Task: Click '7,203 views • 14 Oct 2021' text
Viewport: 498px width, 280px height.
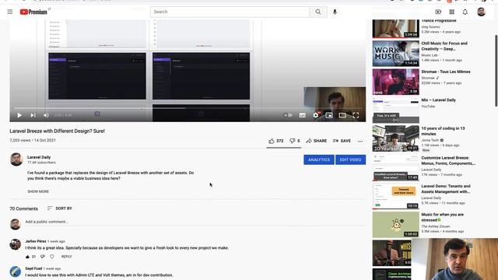Action: click(33, 140)
